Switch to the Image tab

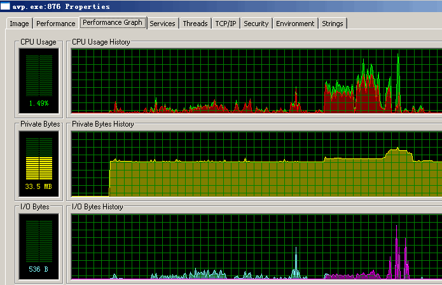pos(19,24)
